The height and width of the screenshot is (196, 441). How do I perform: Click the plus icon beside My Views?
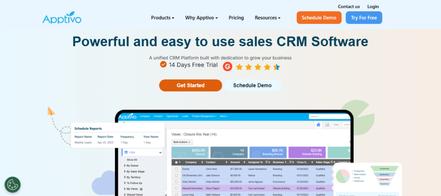141,189
